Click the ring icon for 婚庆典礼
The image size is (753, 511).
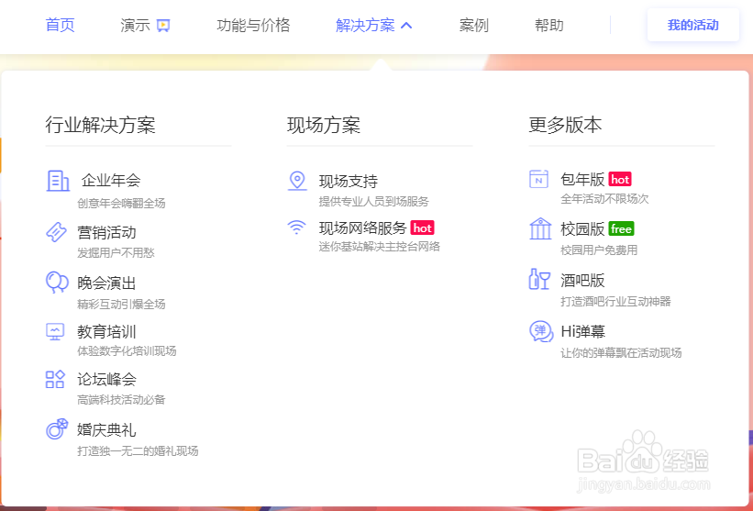click(57, 428)
